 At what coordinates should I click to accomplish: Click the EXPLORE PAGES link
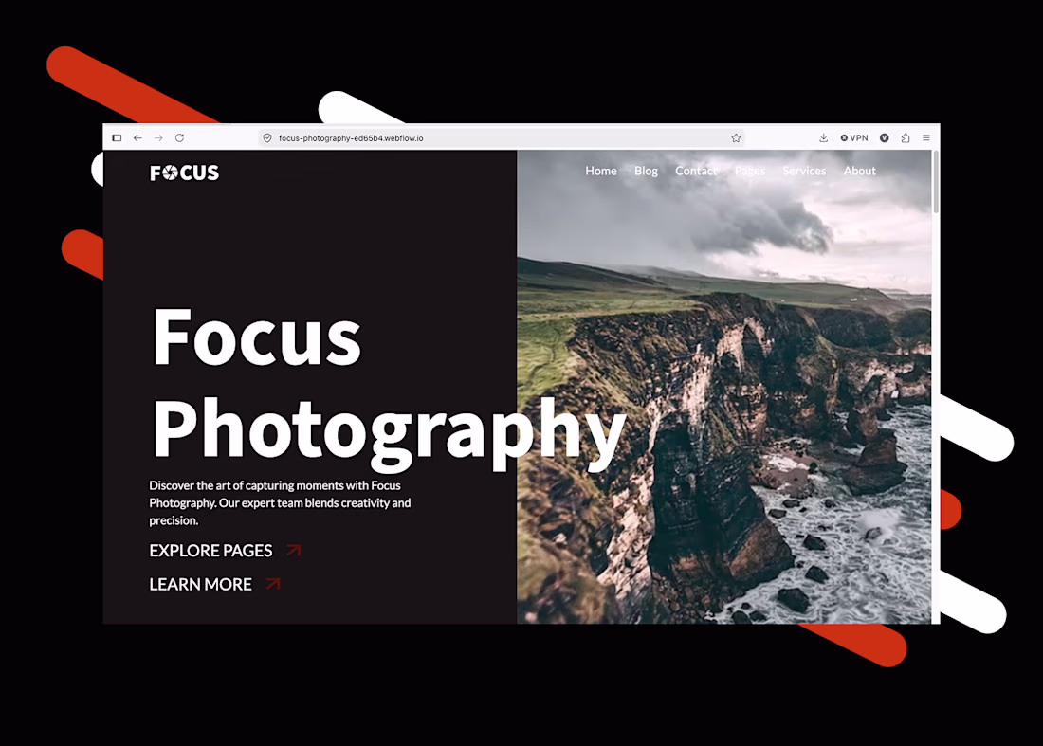[x=210, y=551]
